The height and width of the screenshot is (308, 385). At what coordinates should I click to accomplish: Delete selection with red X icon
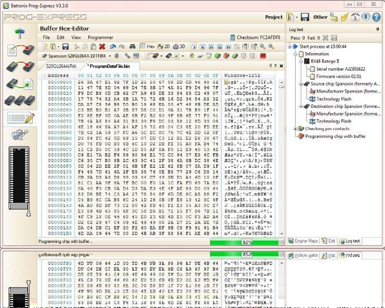point(102,47)
